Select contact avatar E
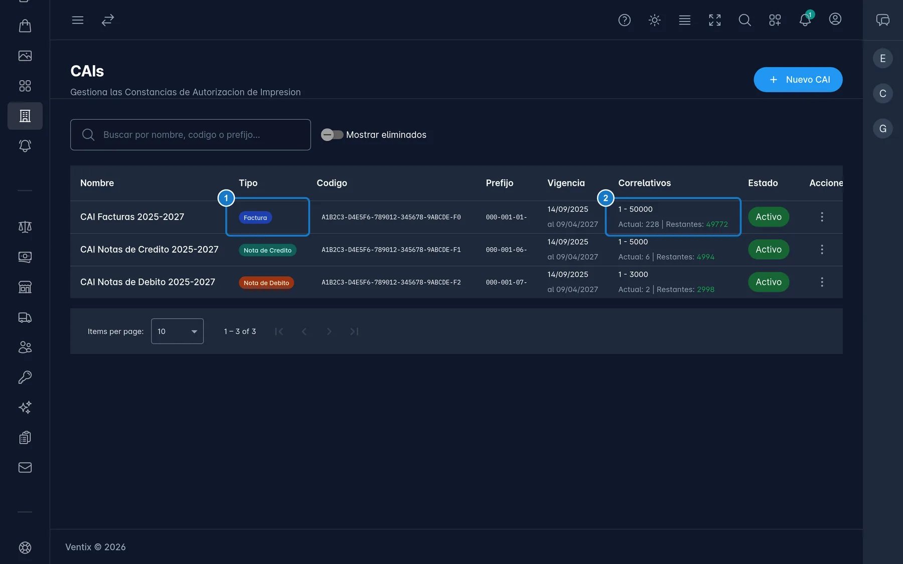The image size is (903, 564). (882, 59)
